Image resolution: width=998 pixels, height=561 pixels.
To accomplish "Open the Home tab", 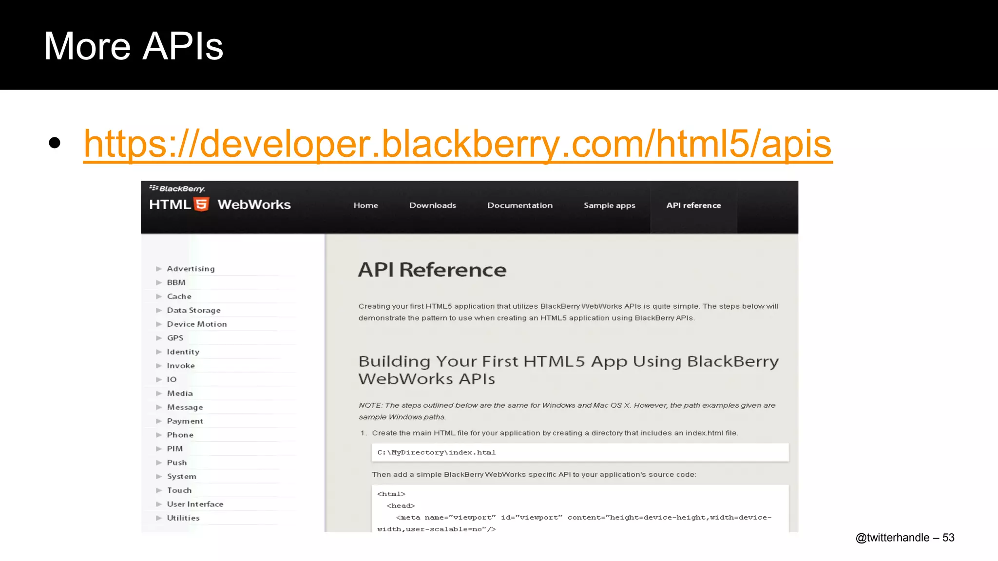I will pos(365,206).
